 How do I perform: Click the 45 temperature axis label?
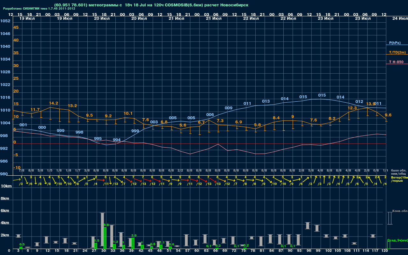pyautogui.click(x=16, y=27)
